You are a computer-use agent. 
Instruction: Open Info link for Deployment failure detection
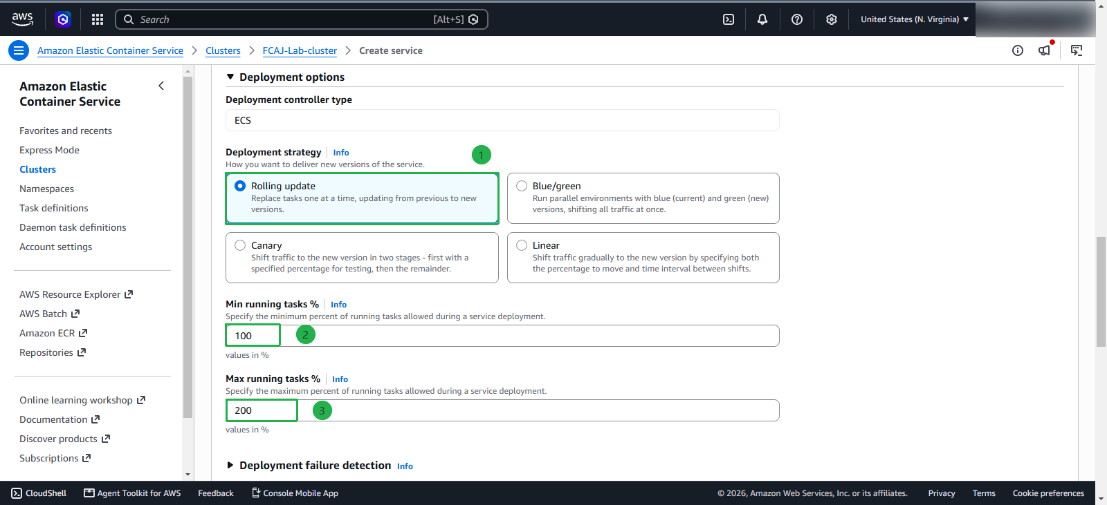[x=405, y=466]
